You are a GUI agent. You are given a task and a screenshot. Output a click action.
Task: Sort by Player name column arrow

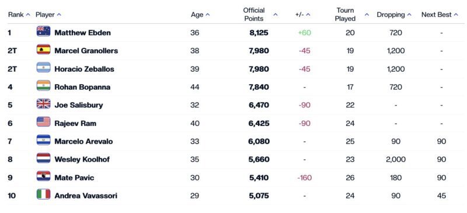click(59, 15)
